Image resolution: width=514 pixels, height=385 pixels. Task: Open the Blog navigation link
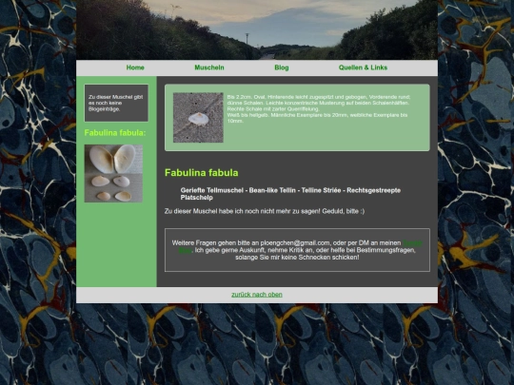click(x=281, y=67)
